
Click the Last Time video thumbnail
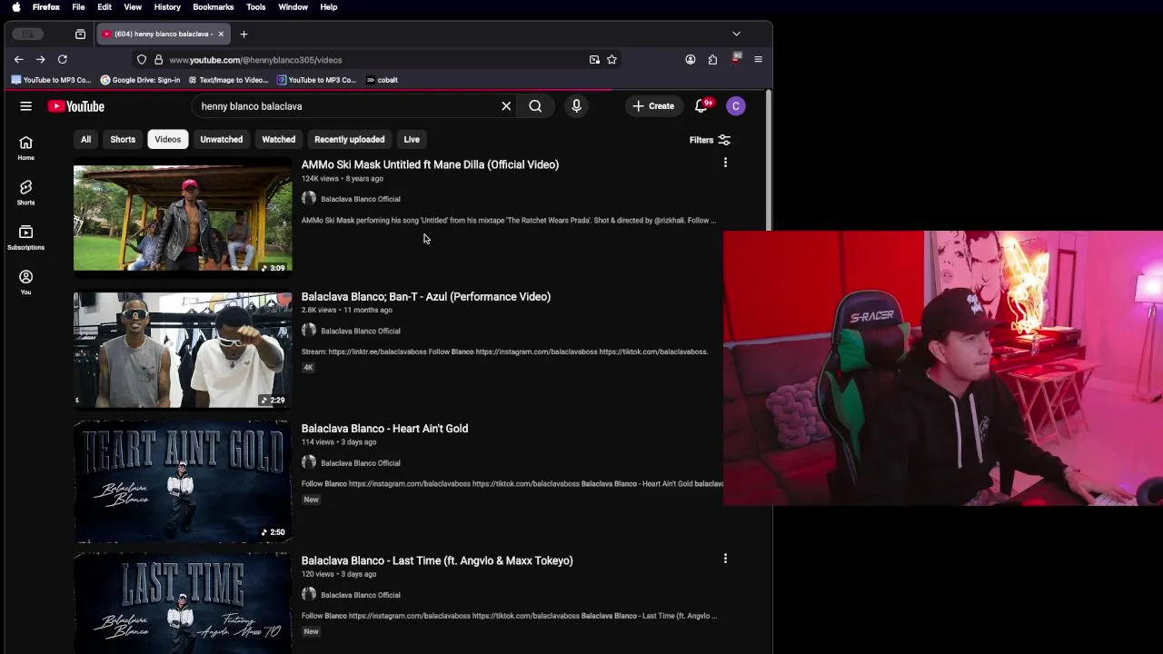point(183,603)
